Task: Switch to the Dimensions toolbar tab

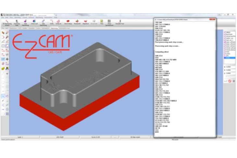Action: 13,28
